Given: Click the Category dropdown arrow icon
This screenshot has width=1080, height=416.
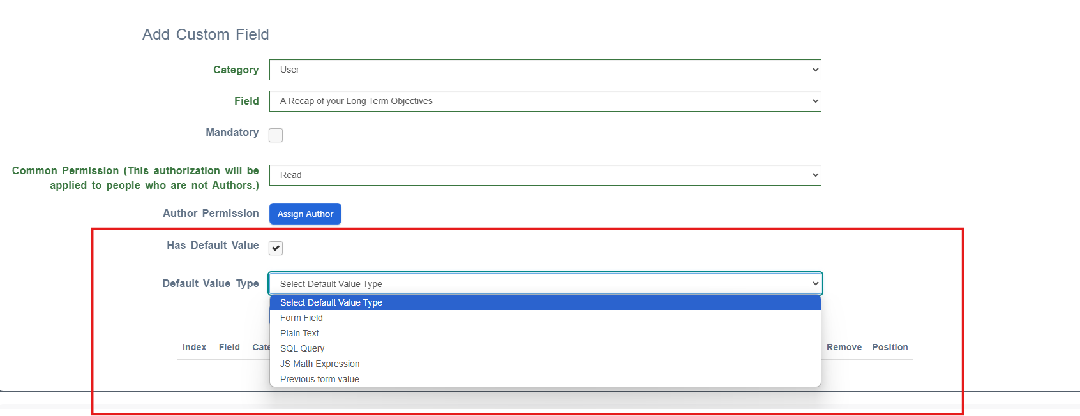Looking at the screenshot, I should click(x=815, y=70).
